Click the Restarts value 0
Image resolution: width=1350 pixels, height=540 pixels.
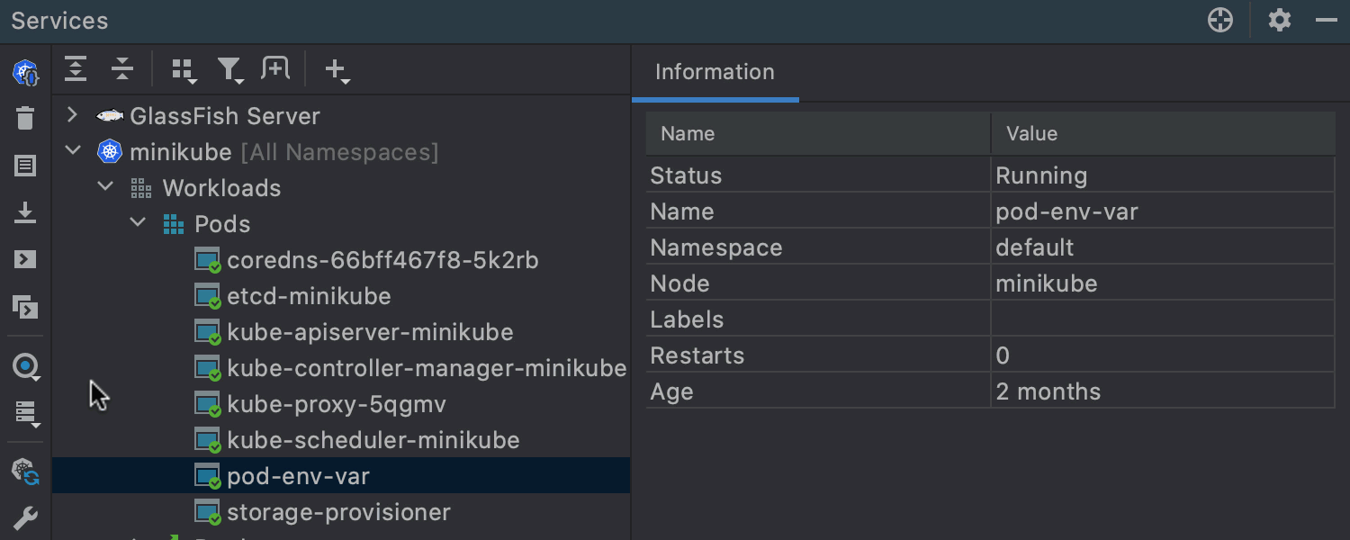[x=1003, y=355]
